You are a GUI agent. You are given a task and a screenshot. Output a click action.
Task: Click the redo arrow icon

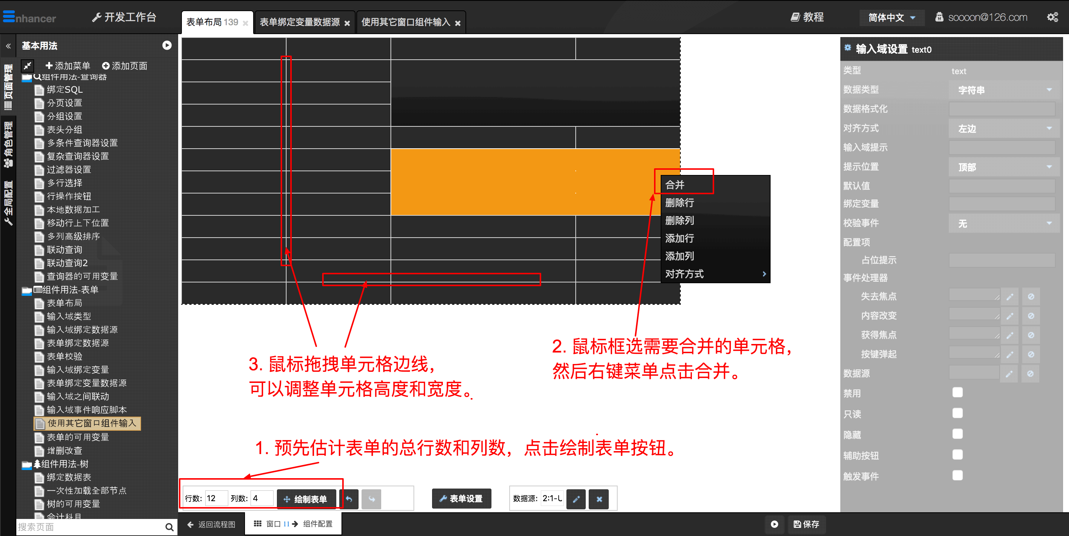(372, 499)
